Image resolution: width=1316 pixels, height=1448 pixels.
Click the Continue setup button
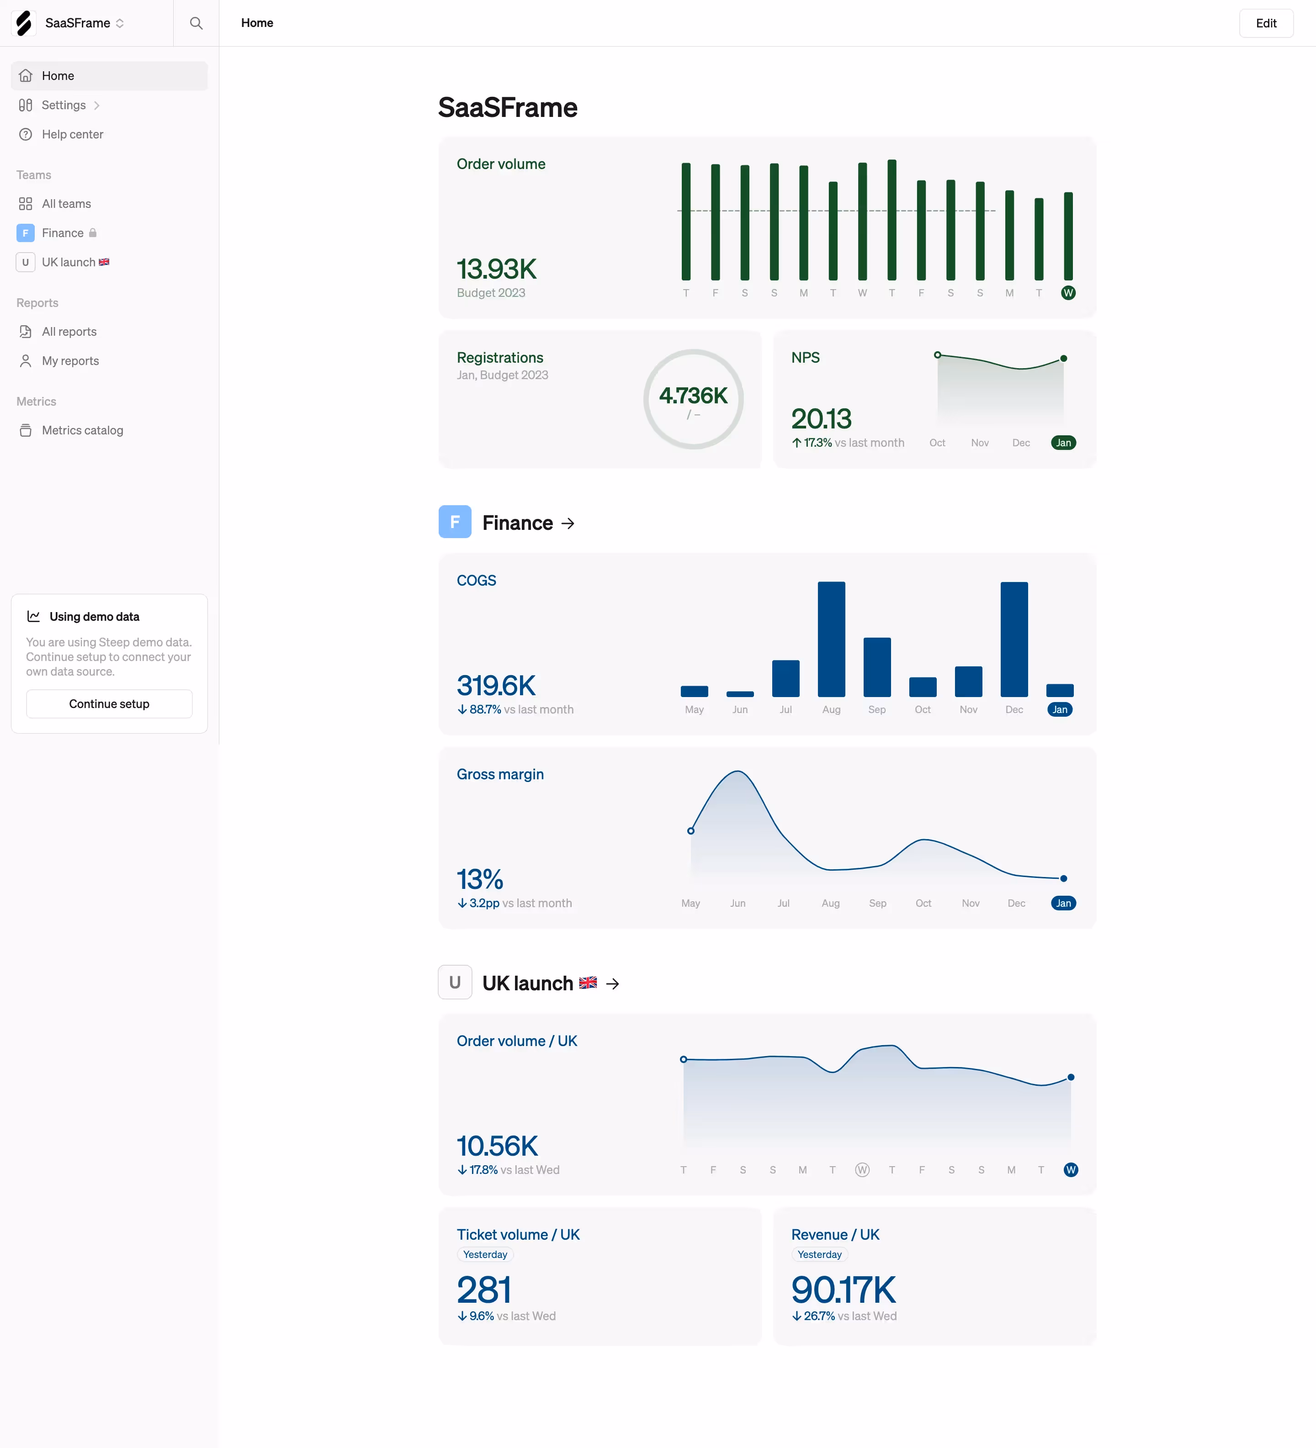pos(108,704)
